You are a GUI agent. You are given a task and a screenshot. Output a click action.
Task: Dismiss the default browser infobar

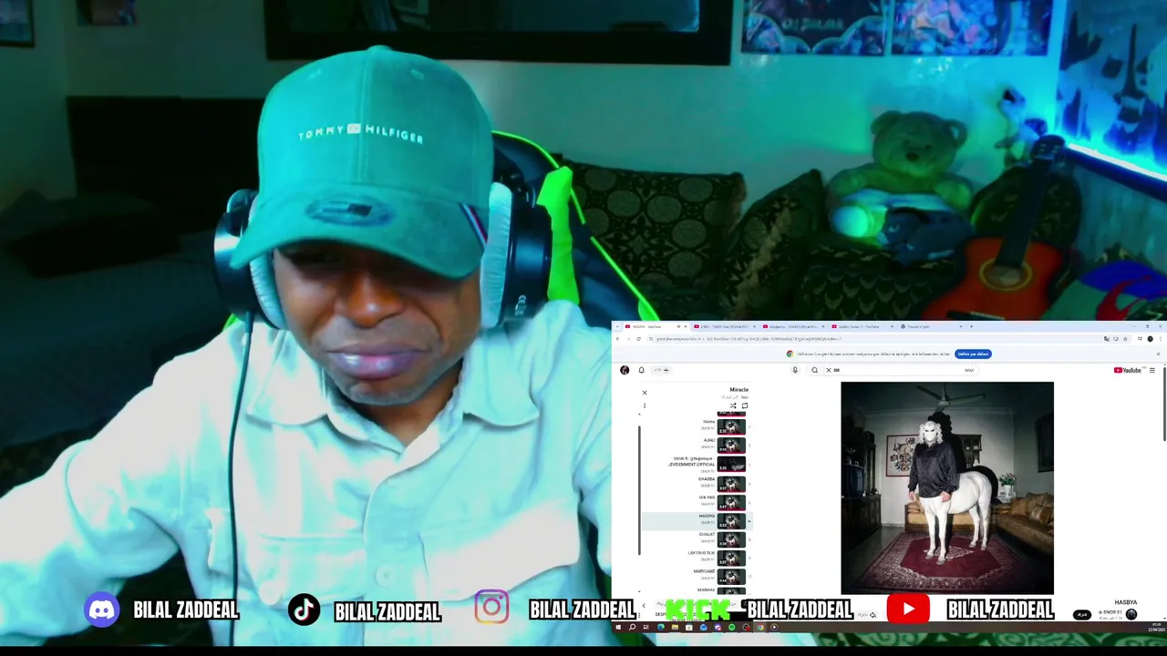tap(1158, 354)
